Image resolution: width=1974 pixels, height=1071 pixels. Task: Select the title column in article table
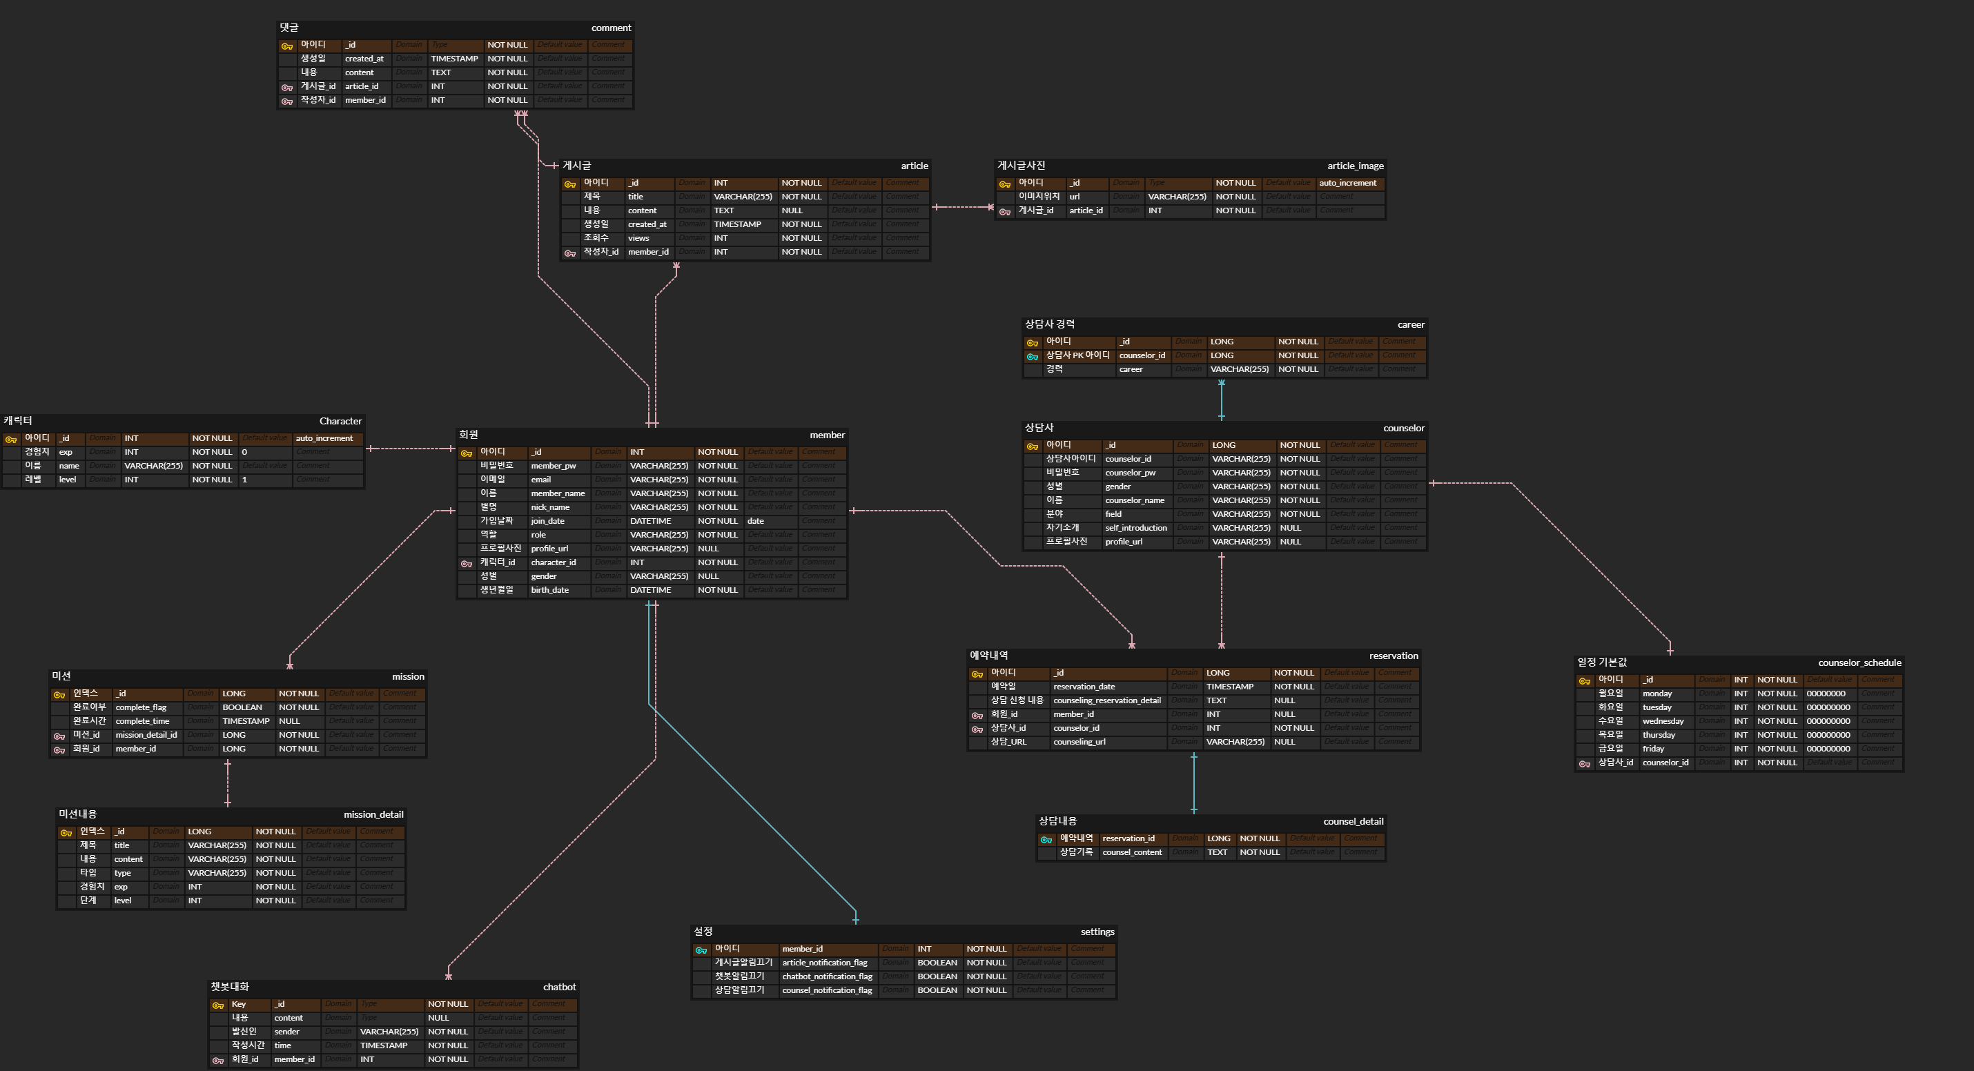(x=635, y=196)
